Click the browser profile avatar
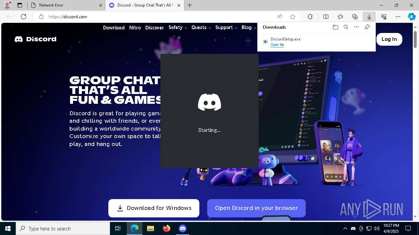This screenshot has width=419, height=235. 7,5
